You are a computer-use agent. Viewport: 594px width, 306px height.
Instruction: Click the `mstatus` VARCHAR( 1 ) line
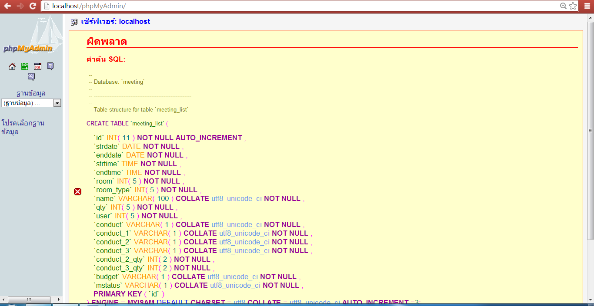(198, 285)
